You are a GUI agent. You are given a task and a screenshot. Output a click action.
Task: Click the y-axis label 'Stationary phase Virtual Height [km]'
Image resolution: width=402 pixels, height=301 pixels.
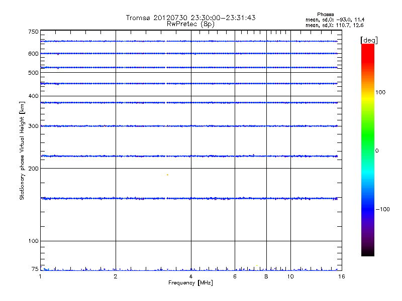[22, 151]
